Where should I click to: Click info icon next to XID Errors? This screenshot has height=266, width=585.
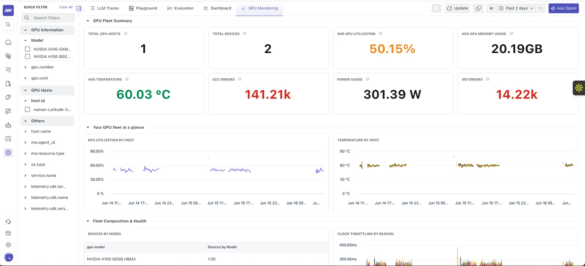(x=488, y=79)
